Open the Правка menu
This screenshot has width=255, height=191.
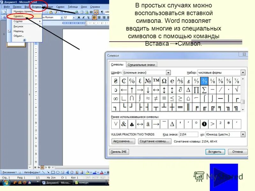pos(17,7)
